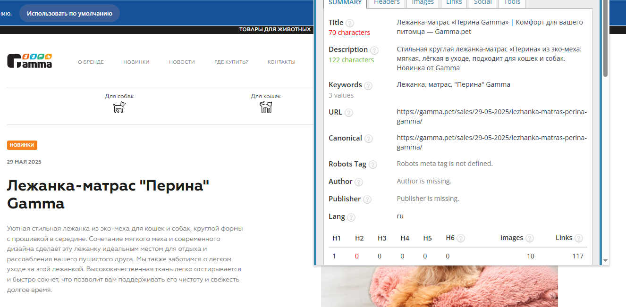Switch to the Social tab
Image resolution: width=626 pixels, height=307 pixels.
(482, 3)
